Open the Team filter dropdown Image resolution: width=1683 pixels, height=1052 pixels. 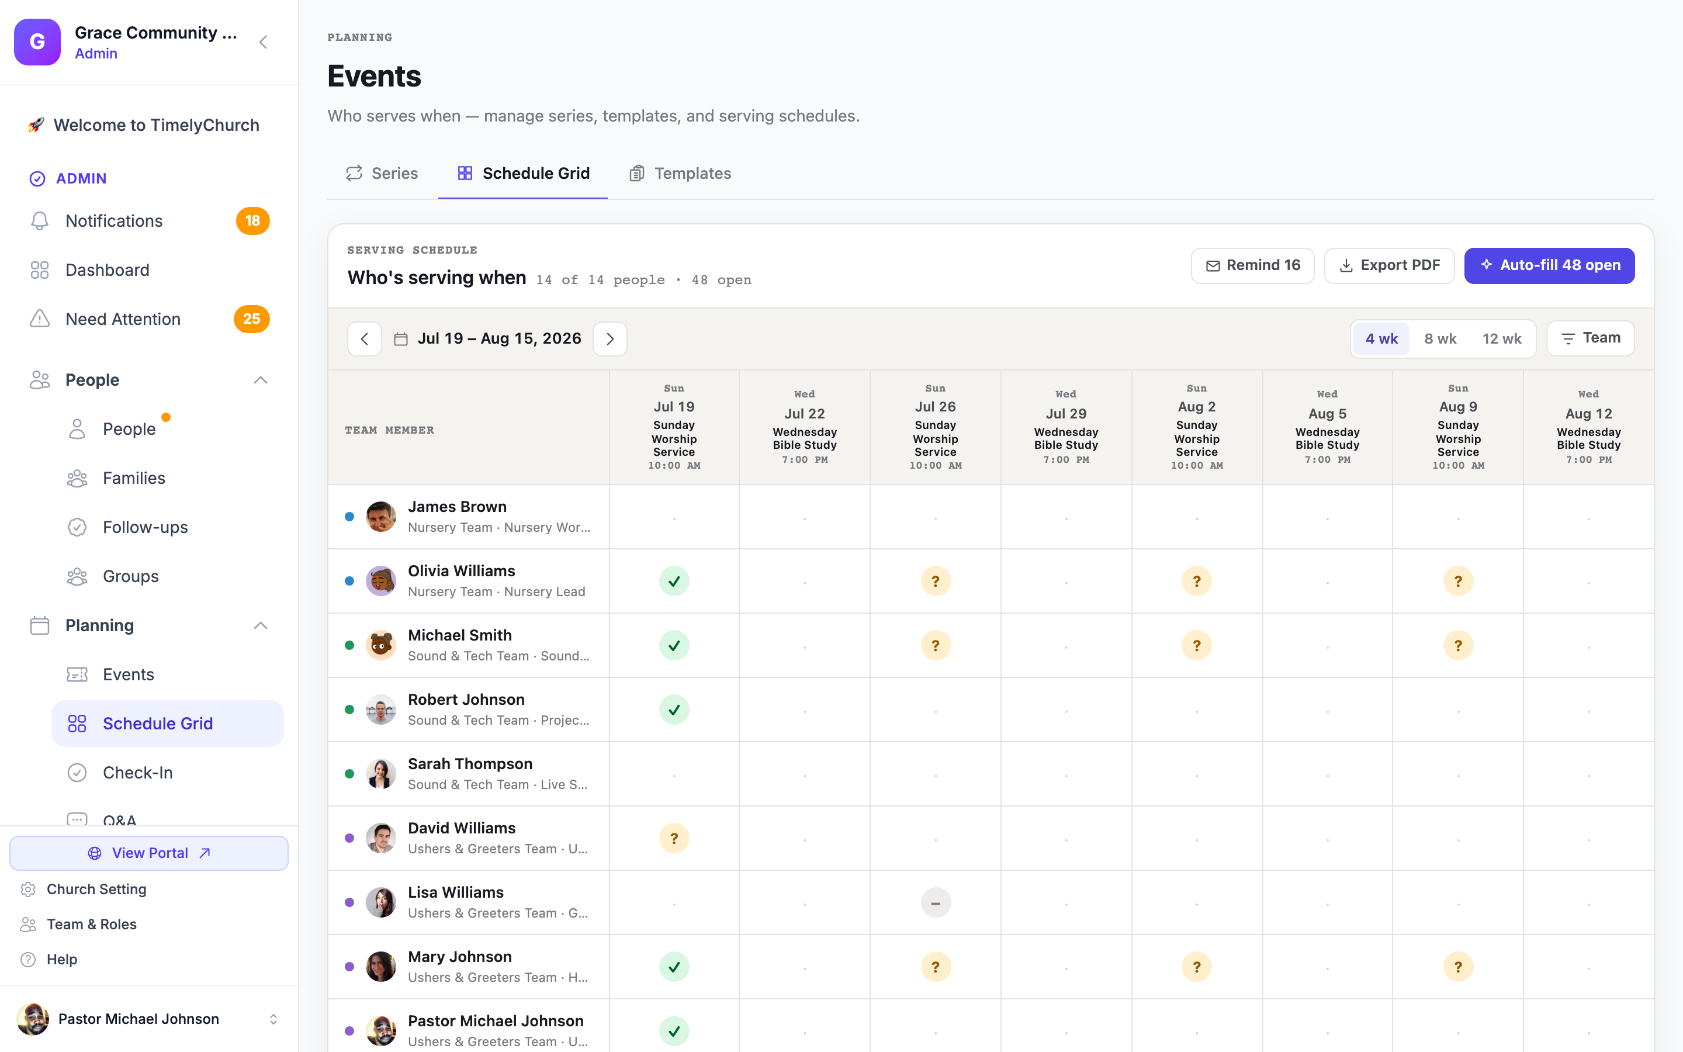click(1590, 338)
